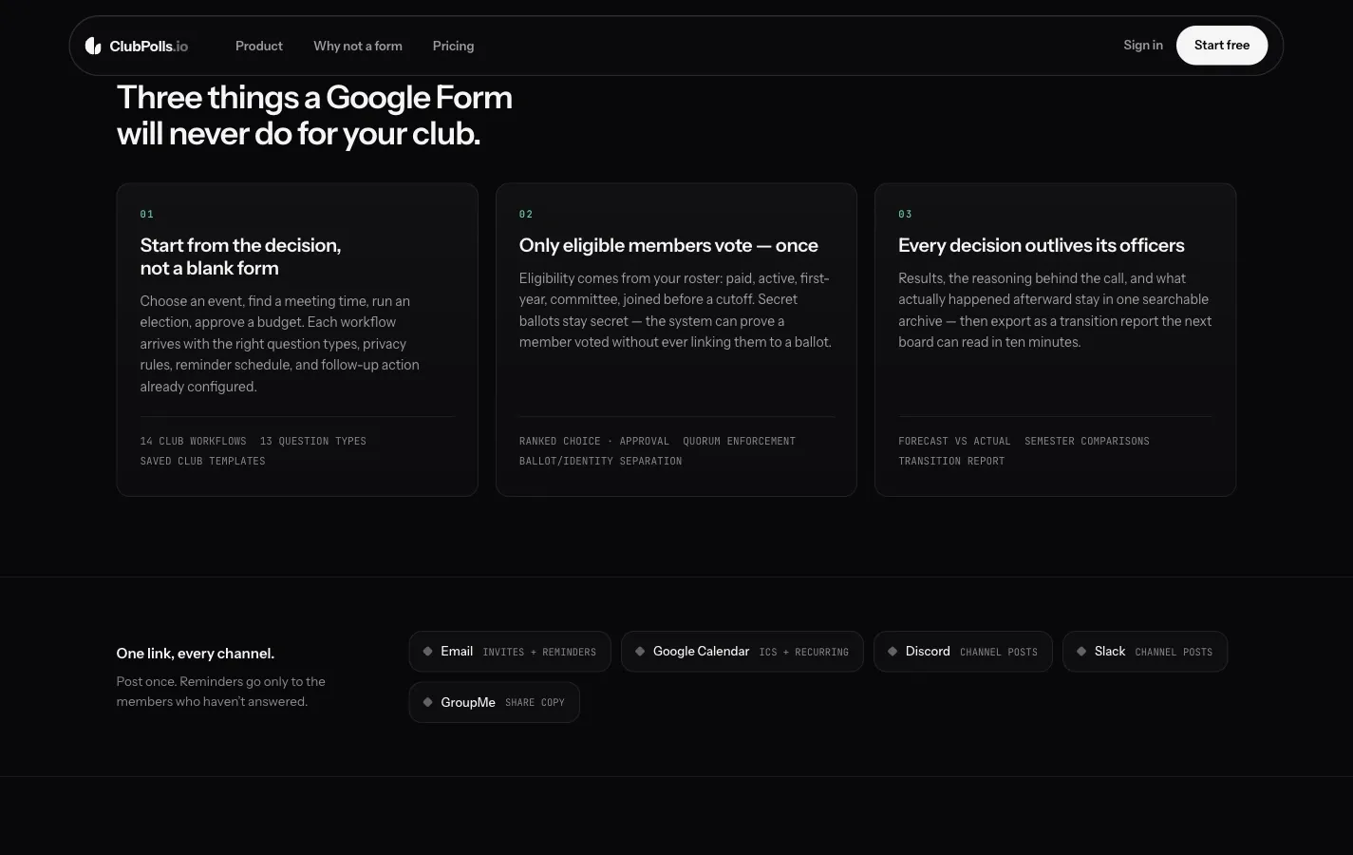Select the Email integration chip
This screenshot has height=855, width=1353.
point(510,652)
